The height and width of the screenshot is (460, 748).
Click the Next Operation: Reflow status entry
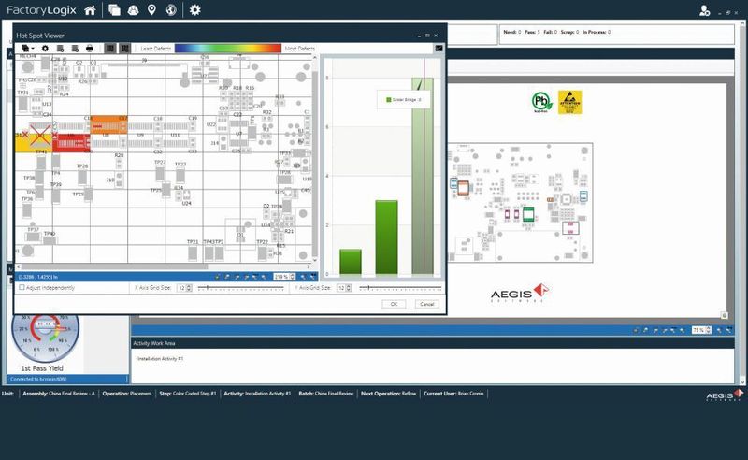(388, 394)
